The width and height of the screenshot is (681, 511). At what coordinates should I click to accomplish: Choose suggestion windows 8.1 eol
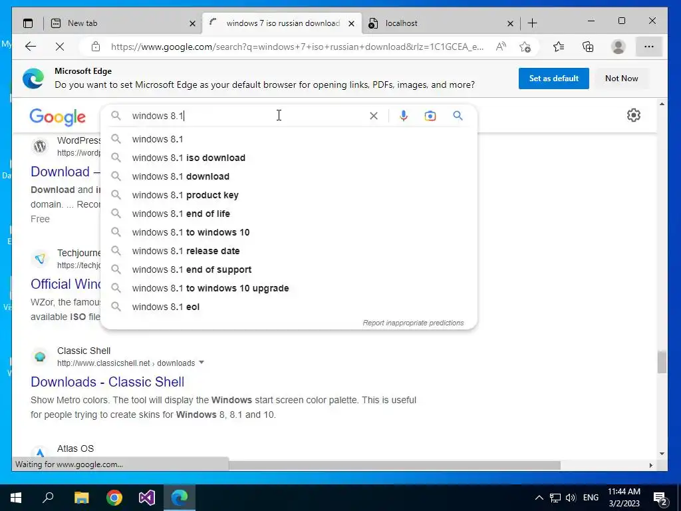[289, 307]
